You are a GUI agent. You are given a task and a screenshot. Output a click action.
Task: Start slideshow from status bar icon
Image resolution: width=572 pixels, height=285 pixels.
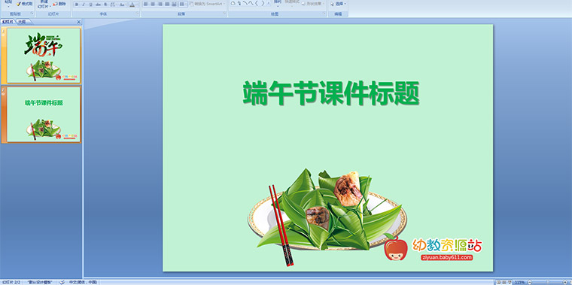510,282
